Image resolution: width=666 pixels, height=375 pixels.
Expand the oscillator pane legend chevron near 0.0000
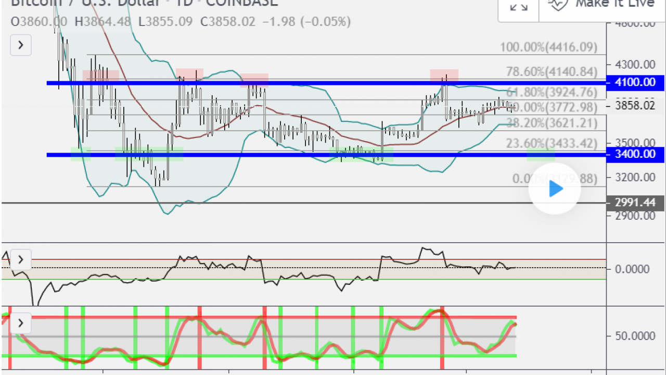tap(21, 259)
